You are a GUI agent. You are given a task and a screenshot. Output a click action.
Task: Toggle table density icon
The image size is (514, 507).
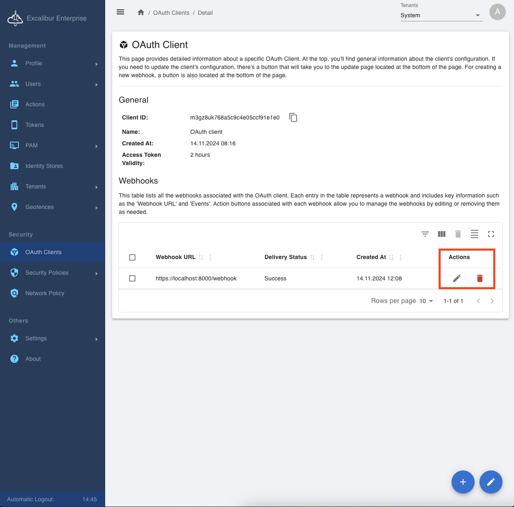(x=475, y=234)
